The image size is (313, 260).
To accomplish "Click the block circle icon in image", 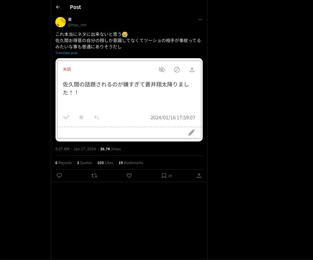I will [x=177, y=69].
